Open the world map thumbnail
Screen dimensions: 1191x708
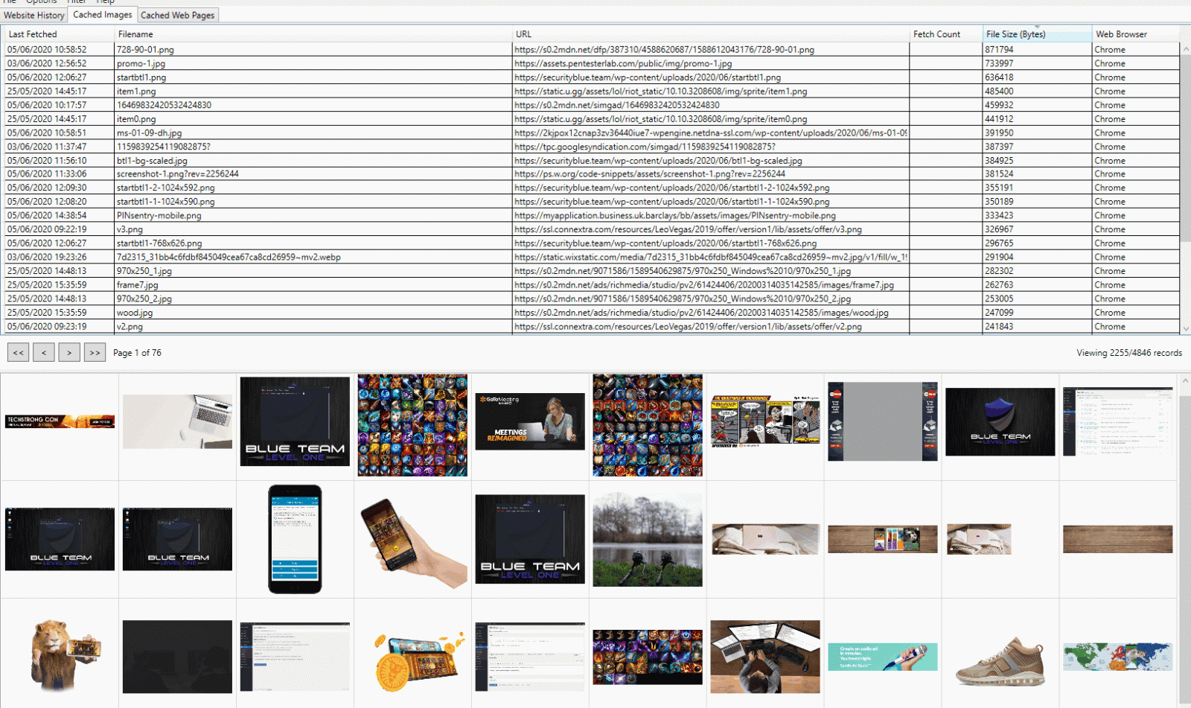coord(1118,657)
